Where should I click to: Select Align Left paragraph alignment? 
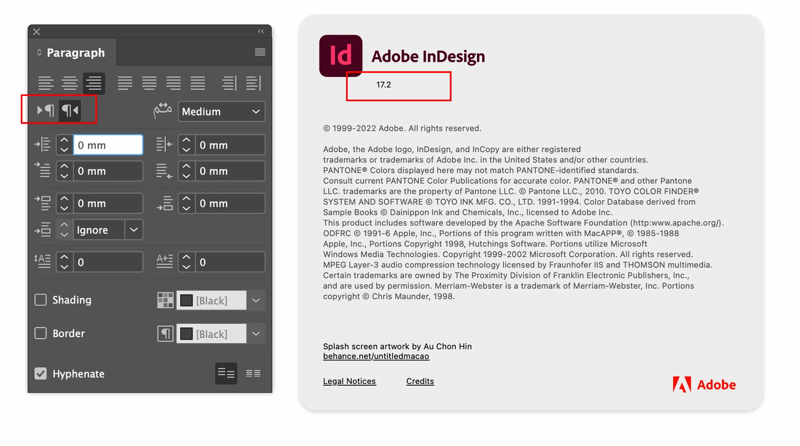[46, 83]
